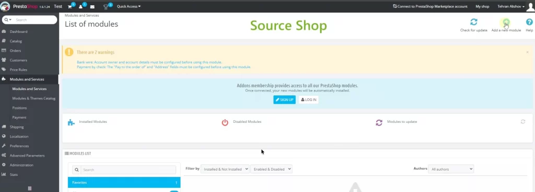The width and height of the screenshot is (535, 192).
Task: Click the LOG IN button
Action: pos(308,99)
